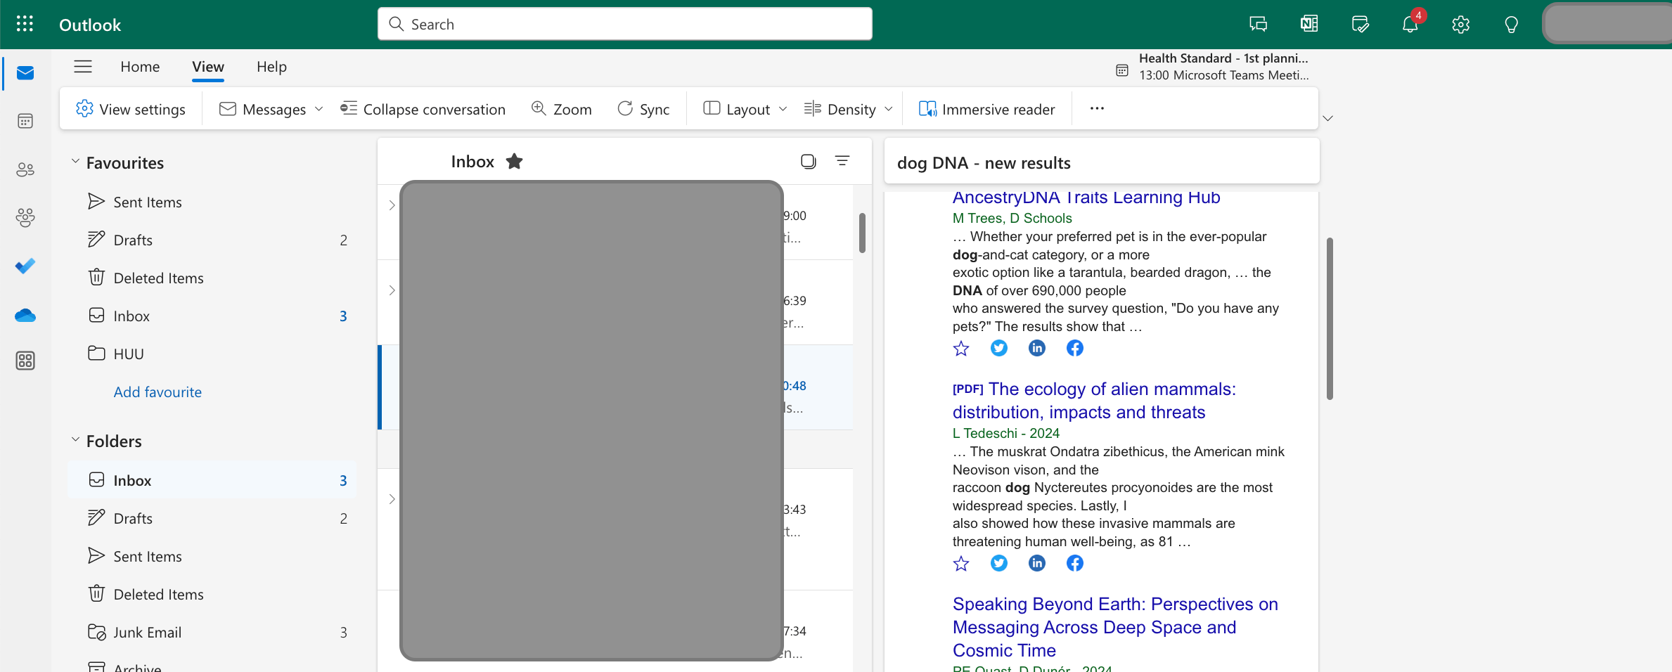This screenshot has height=672, width=1672.
Task: Click View settings button
Action: [131, 109]
